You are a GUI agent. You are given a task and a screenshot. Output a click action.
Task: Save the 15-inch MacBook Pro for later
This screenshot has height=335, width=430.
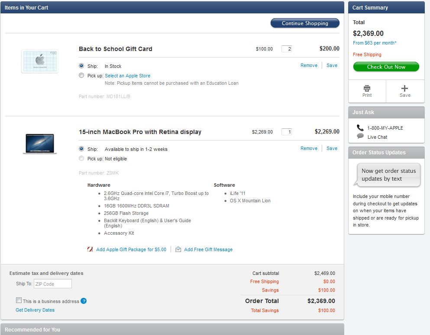pyautogui.click(x=332, y=148)
